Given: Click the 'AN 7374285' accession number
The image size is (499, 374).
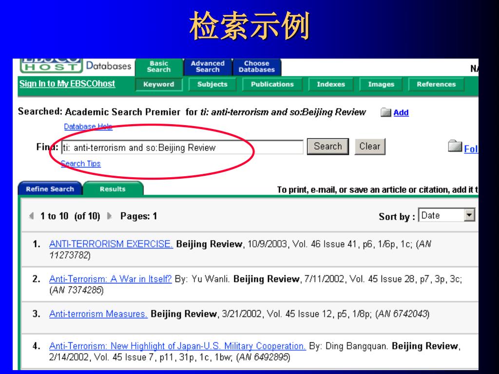Looking at the screenshot, I should (x=77, y=290).
